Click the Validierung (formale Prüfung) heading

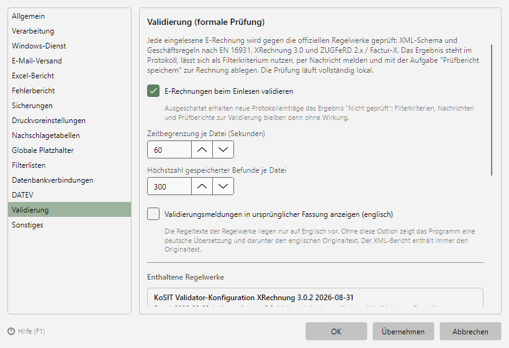click(x=206, y=22)
